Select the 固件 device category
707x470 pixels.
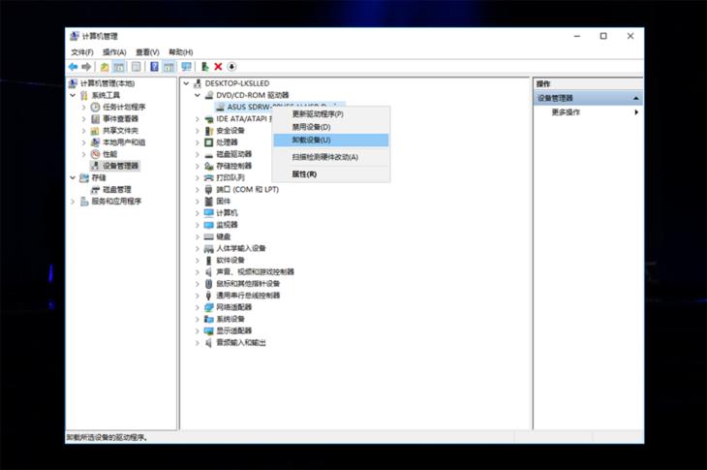click(223, 202)
